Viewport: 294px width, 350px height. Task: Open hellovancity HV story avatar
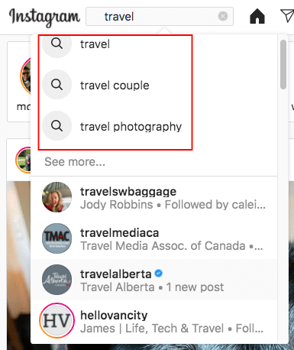(x=57, y=321)
